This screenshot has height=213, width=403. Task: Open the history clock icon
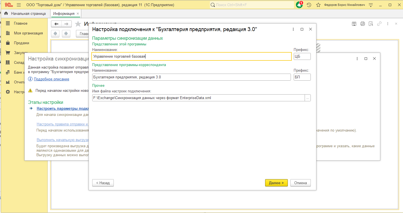[x=309, y=5]
